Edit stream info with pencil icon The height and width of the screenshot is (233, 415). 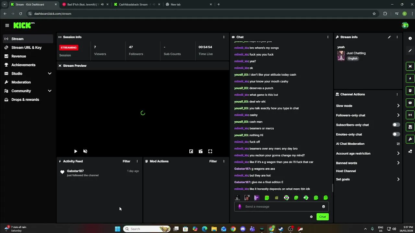pyautogui.click(x=389, y=37)
